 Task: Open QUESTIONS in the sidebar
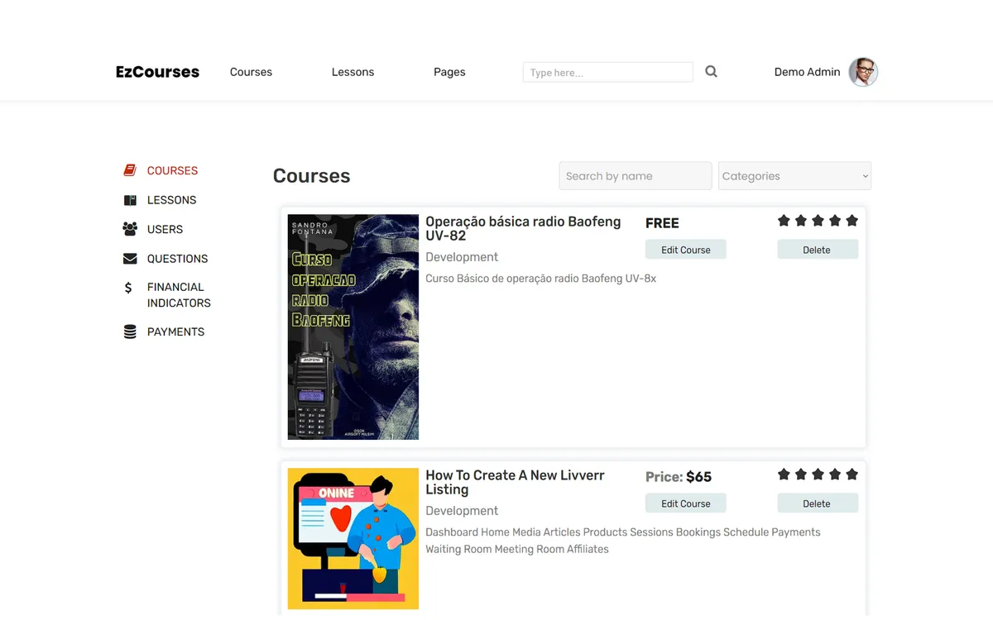[x=177, y=259]
